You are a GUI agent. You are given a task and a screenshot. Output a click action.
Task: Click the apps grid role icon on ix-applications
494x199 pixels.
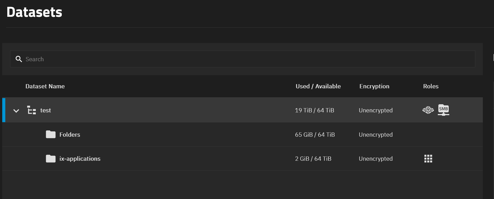tap(428, 159)
